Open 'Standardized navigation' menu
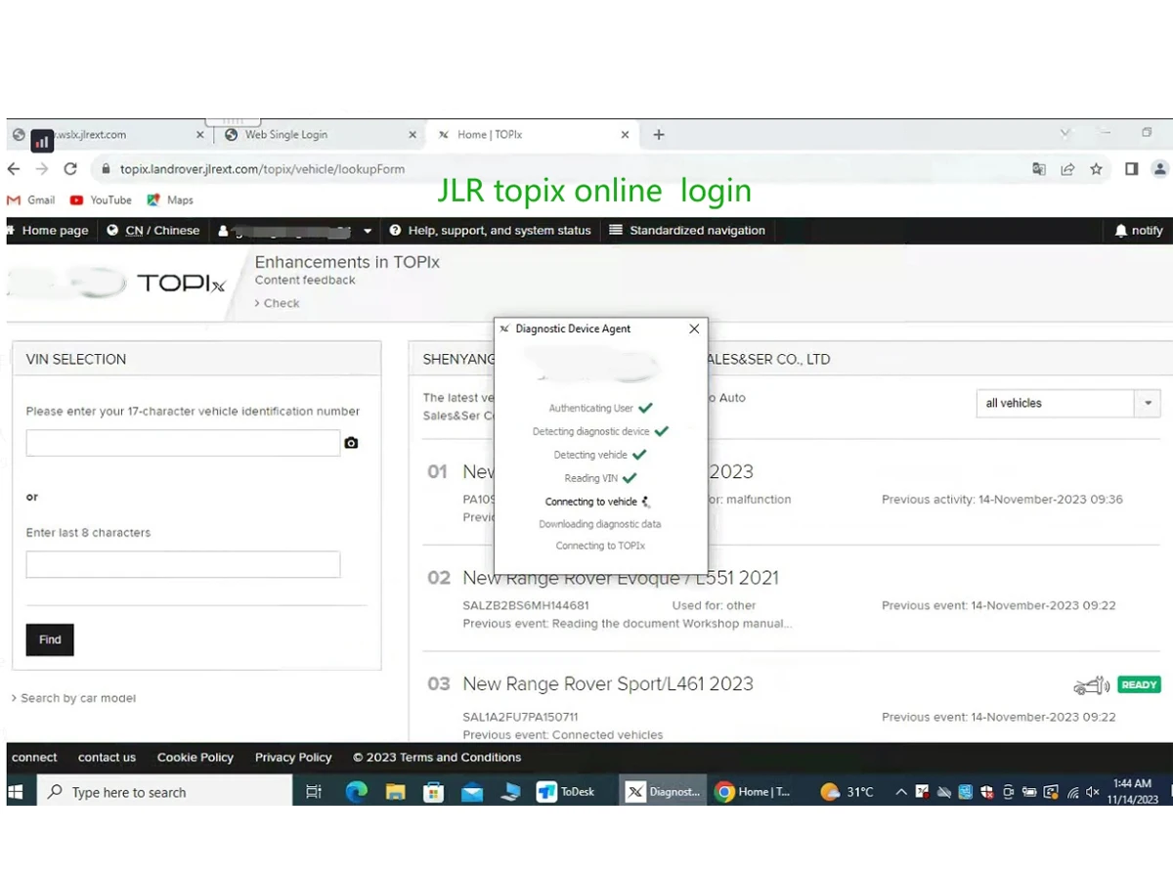This screenshot has height=880, width=1173. pyautogui.click(x=687, y=231)
